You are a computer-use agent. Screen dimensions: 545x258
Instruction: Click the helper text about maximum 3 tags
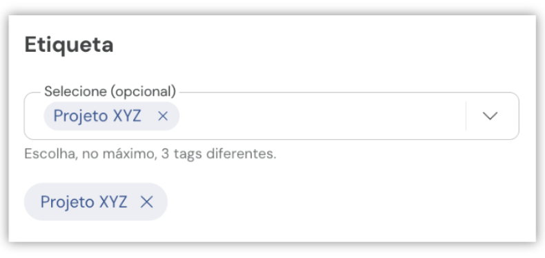(x=150, y=154)
